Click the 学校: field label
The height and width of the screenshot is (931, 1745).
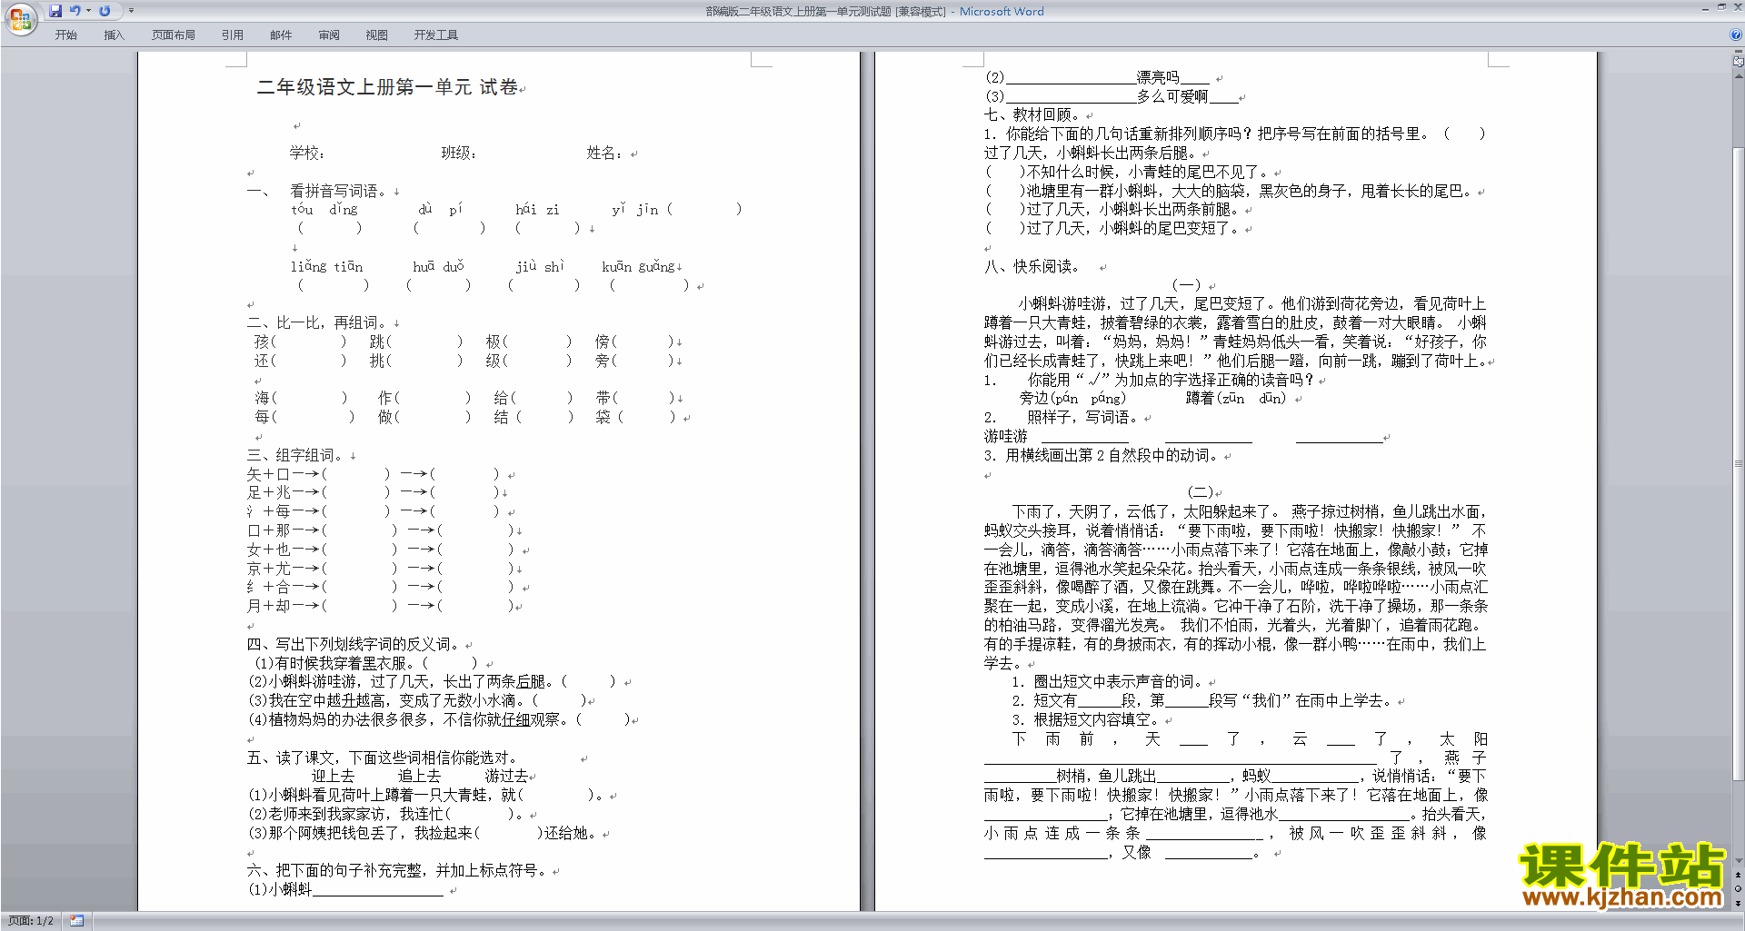[307, 153]
